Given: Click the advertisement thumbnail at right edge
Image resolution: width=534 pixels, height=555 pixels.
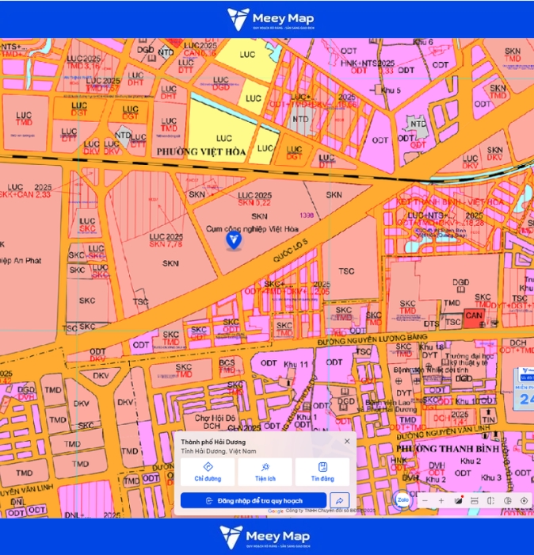Looking at the screenshot, I should (524, 388).
